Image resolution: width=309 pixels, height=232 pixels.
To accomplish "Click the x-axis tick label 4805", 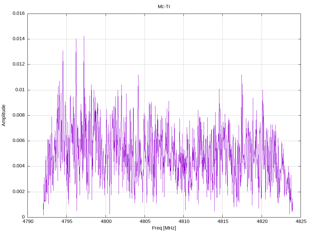I will [145, 221].
